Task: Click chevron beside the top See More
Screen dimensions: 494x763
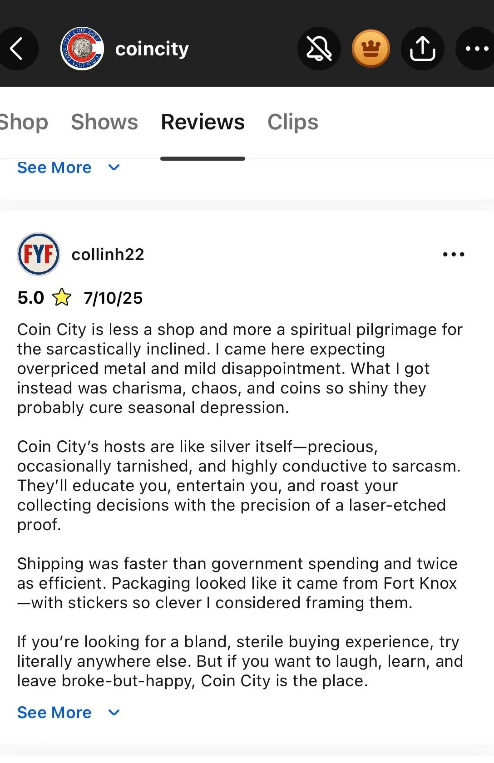Action: (x=114, y=167)
